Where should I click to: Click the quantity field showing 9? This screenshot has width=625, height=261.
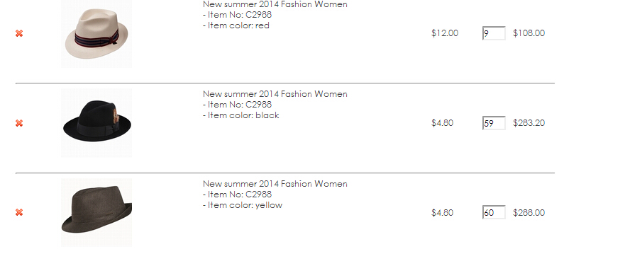tap(494, 33)
